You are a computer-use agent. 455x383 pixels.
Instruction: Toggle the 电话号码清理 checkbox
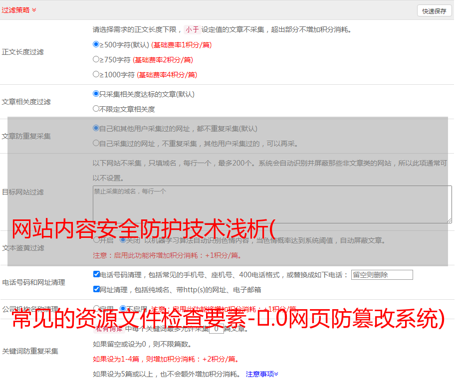pos(96,274)
